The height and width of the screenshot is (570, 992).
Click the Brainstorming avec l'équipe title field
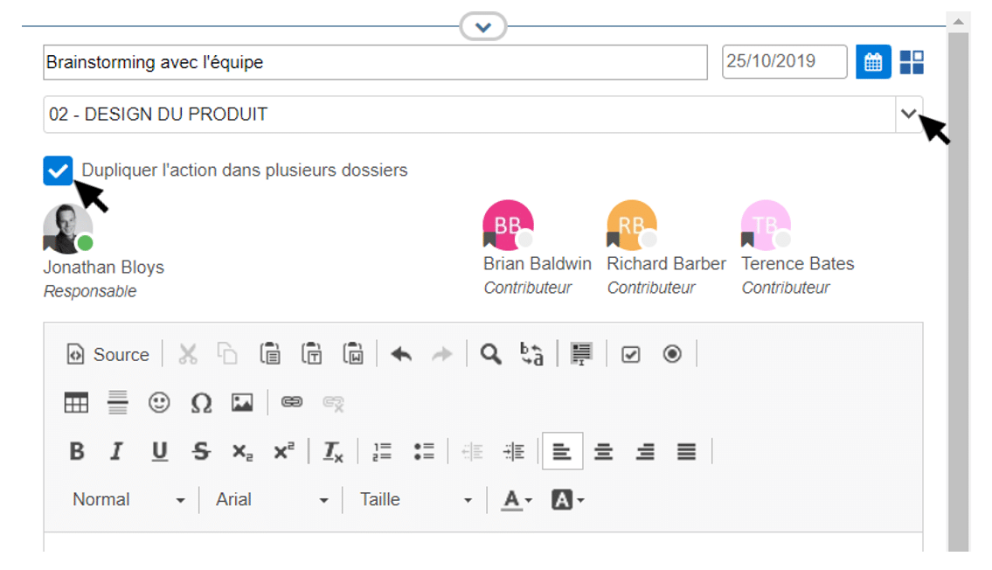click(374, 63)
